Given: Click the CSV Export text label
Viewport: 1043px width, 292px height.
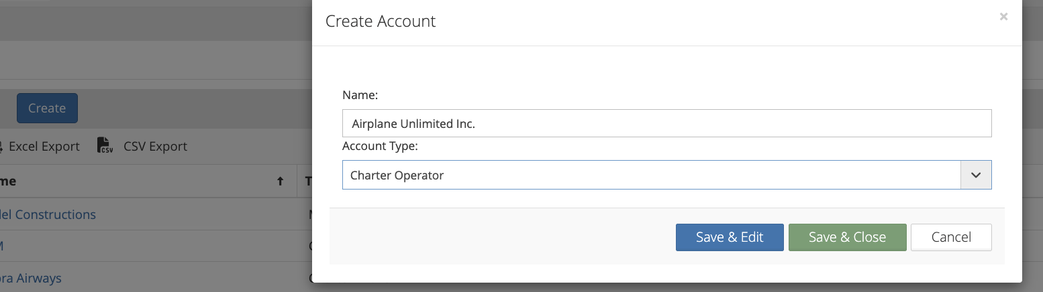Looking at the screenshot, I should [x=155, y=146].
